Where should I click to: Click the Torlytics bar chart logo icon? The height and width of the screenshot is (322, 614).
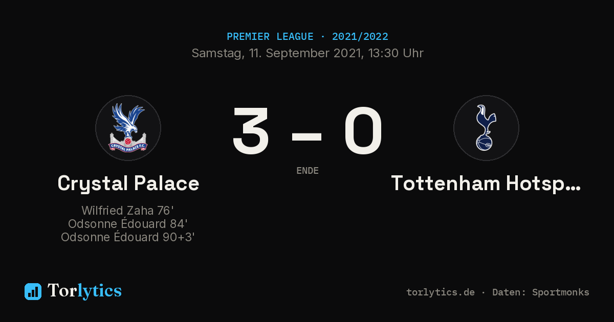click(x=33, y=291)
